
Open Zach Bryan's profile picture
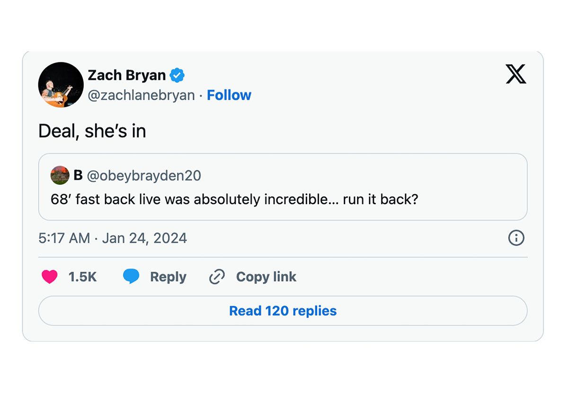(x=61, y=85)
